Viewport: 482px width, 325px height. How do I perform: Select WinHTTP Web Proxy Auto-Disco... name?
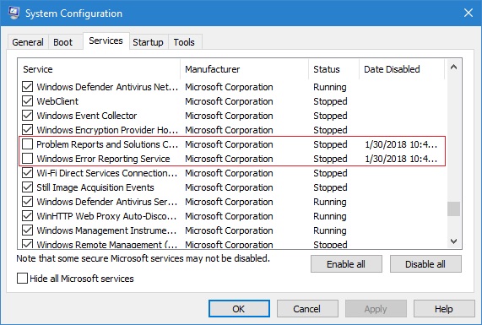pyautogui.click(x=106, y=216)
